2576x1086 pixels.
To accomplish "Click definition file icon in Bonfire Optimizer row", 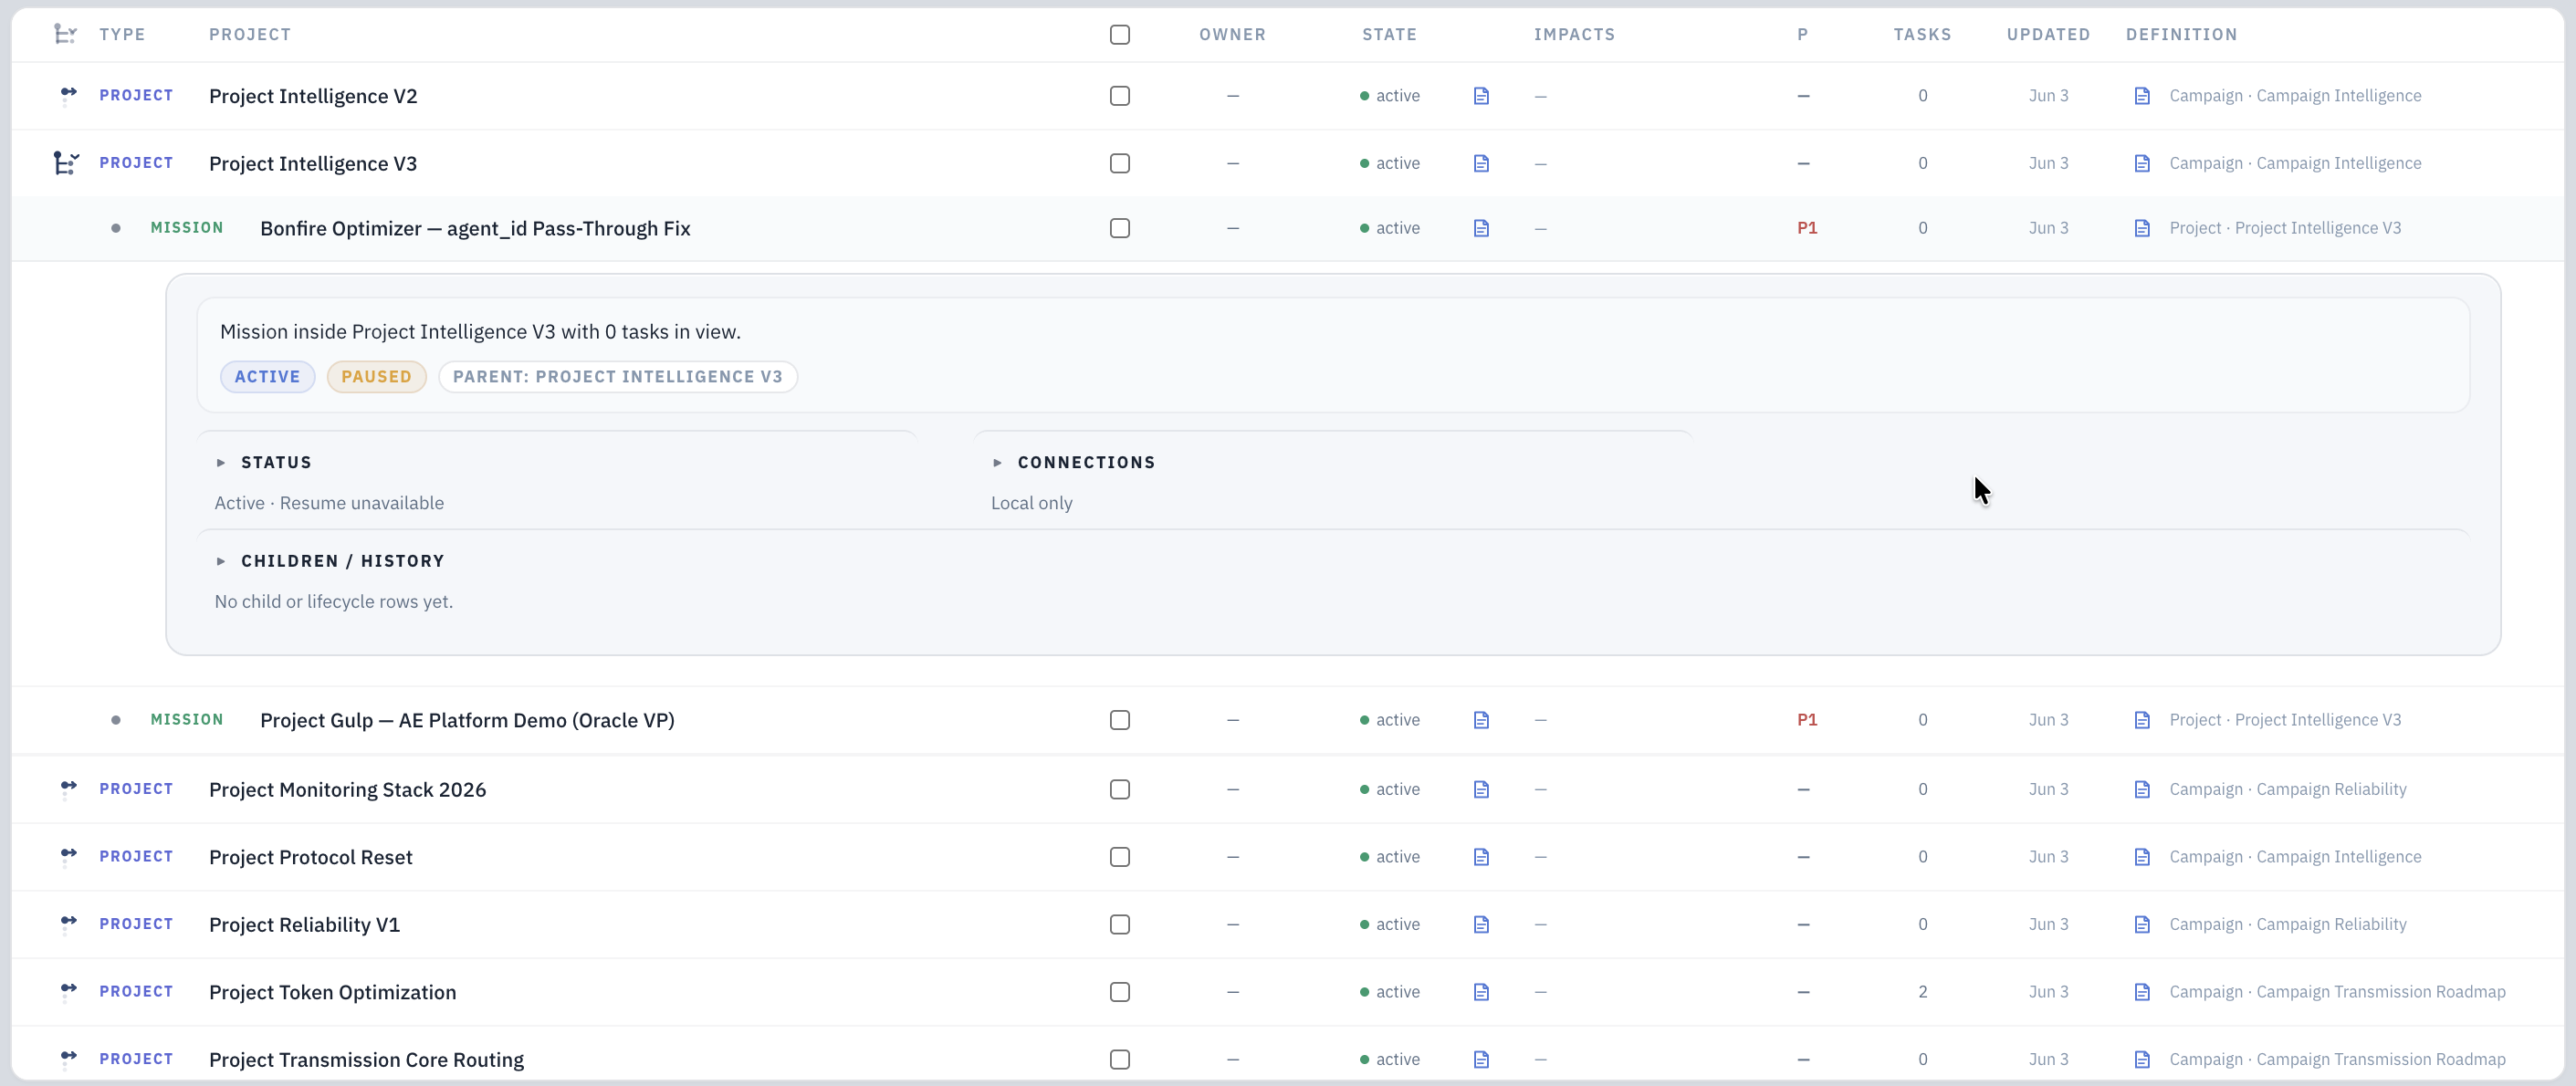I will coord(2142,228).
